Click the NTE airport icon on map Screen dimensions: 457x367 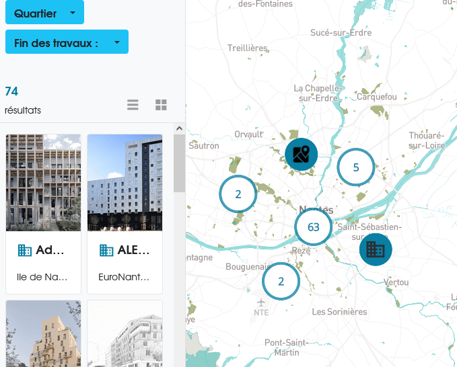(261, 302)
